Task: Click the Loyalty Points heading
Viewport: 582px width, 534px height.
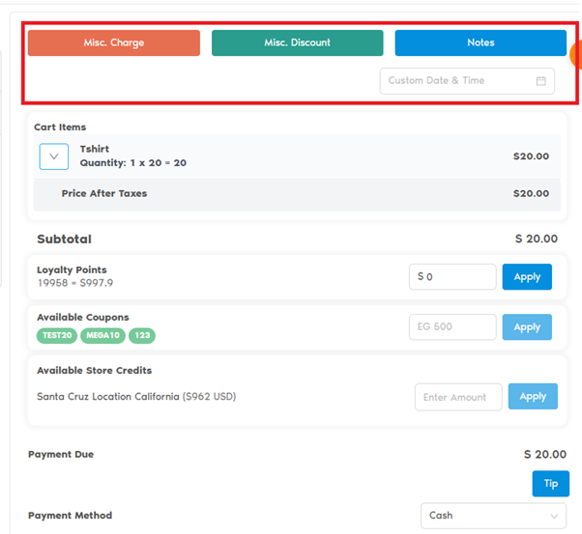Action: (72, 270)
